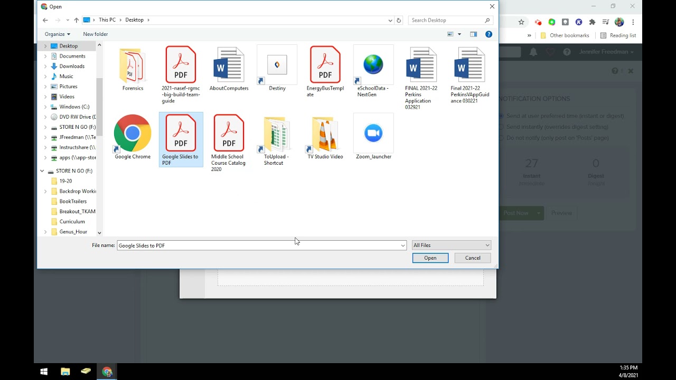The image size is (676, 380).
Task: Click This PC in address breadcrumb
Action: click(x=107, y=20)
